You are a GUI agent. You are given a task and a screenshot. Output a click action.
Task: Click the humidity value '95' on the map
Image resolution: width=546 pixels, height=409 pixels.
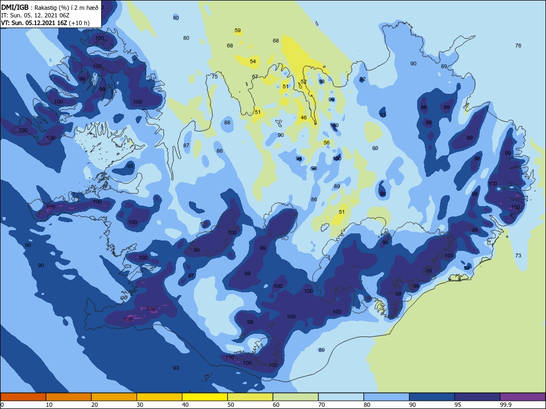130,166
